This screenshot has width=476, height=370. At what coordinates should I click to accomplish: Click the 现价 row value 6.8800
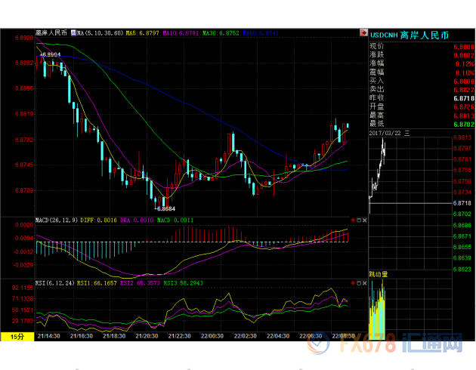coord(464,47)
